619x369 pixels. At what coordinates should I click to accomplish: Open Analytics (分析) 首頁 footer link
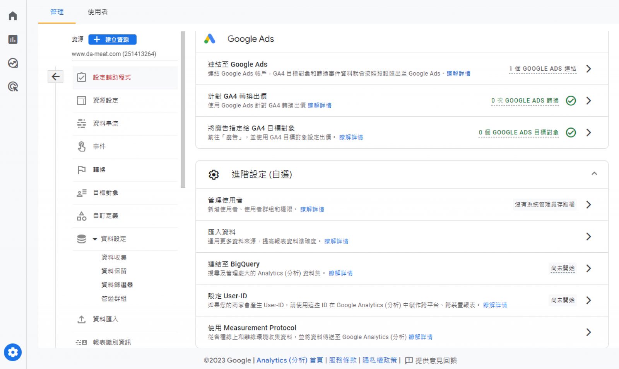pyautogui.click(x=289, y=360)
